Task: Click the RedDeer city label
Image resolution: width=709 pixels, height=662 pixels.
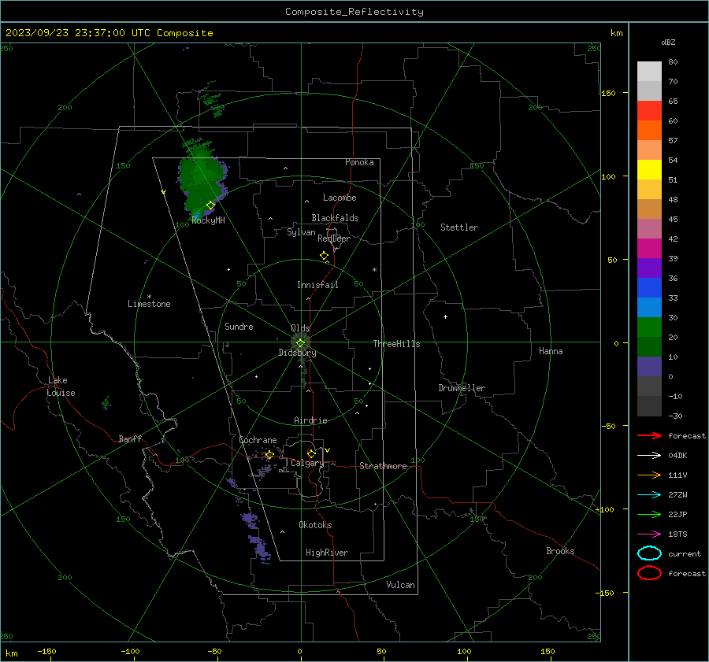Action: (x=334, y=239)
